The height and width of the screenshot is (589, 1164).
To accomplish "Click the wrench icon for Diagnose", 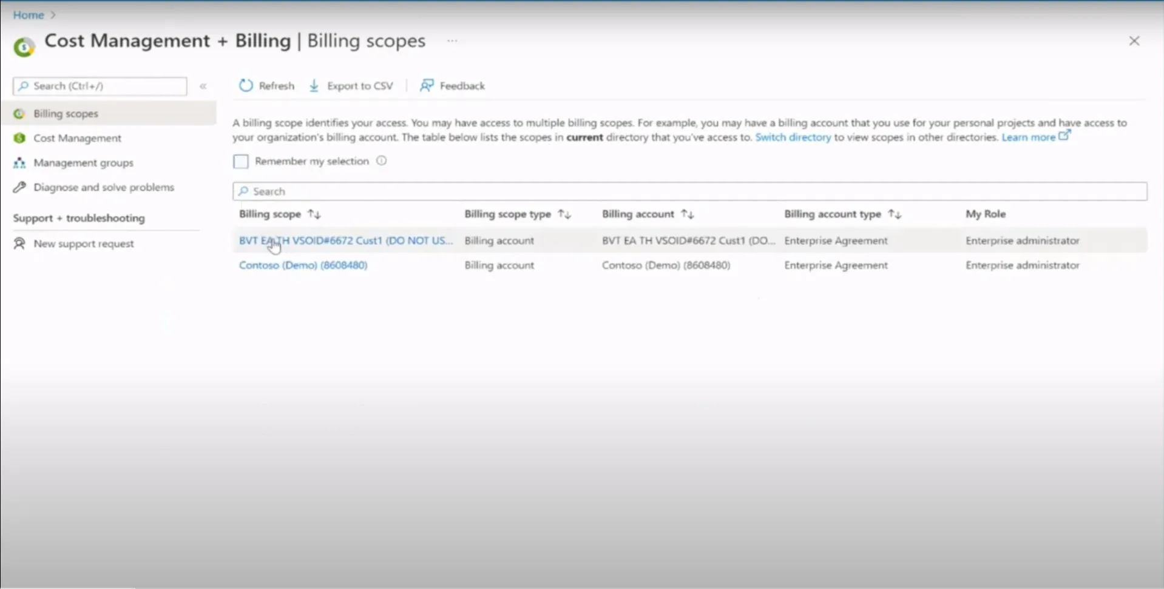I will pos(19,187).
